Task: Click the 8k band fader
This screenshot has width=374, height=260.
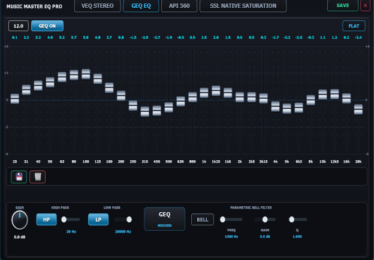Action: point(310,100)
